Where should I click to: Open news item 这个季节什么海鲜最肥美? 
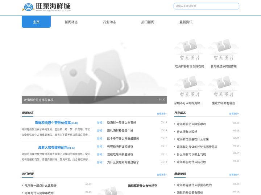click(123, 139)
